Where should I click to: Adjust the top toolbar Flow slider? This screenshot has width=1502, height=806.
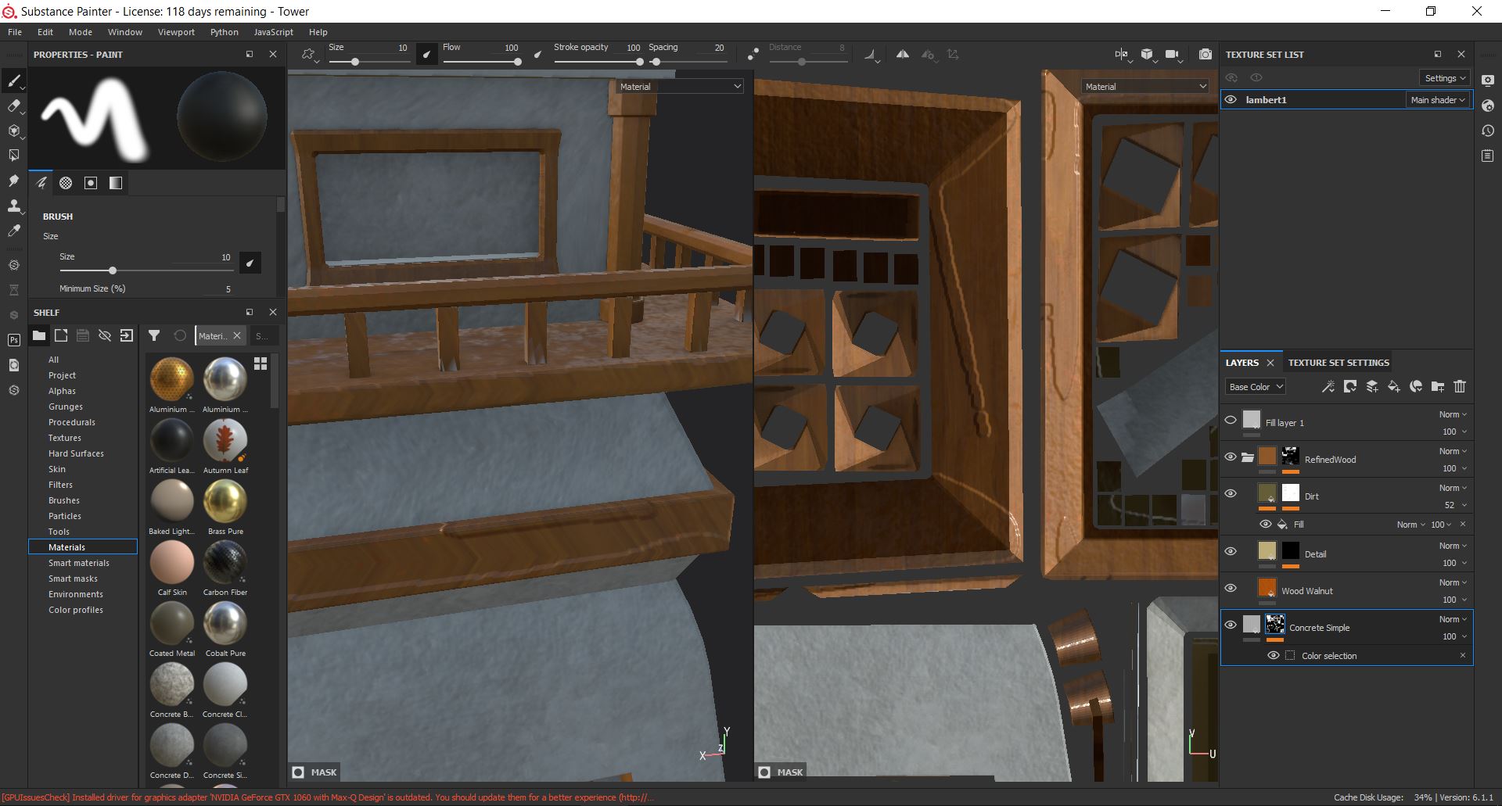[480, 62]
